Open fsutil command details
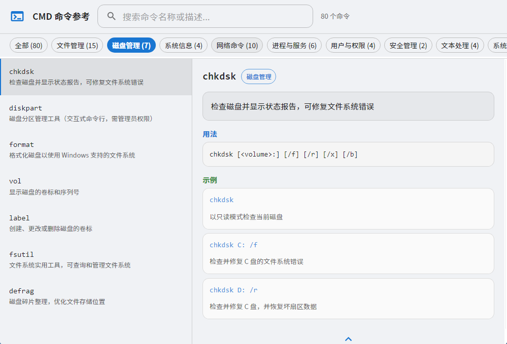Viewport: 507px width, 344px height. tap(96, 259)
